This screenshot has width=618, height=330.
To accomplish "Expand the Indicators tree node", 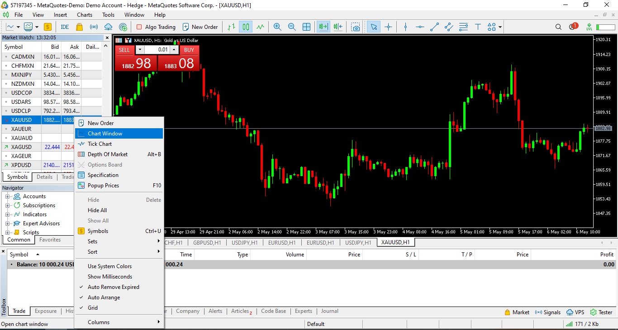I will (x=8, y=214).
